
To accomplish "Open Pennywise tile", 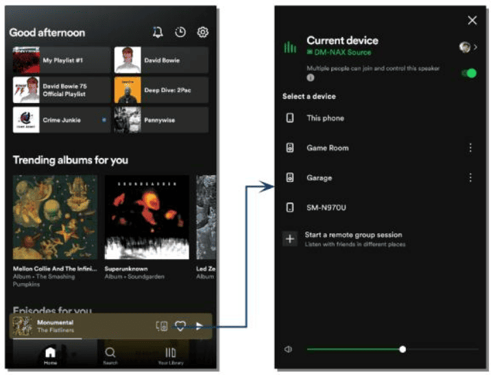I will click(161, 120).
